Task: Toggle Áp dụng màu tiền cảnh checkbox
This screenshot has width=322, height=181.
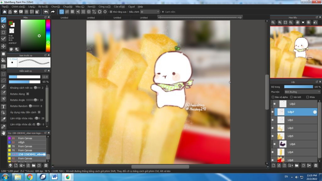Action: click(39, 112)
